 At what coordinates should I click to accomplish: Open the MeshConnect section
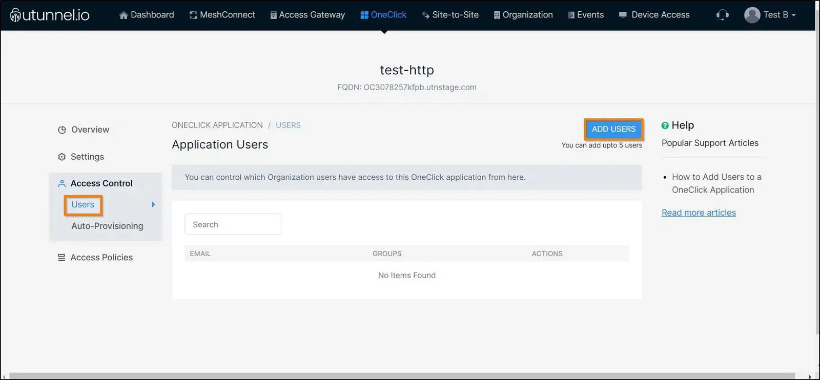tap(222, 15)
